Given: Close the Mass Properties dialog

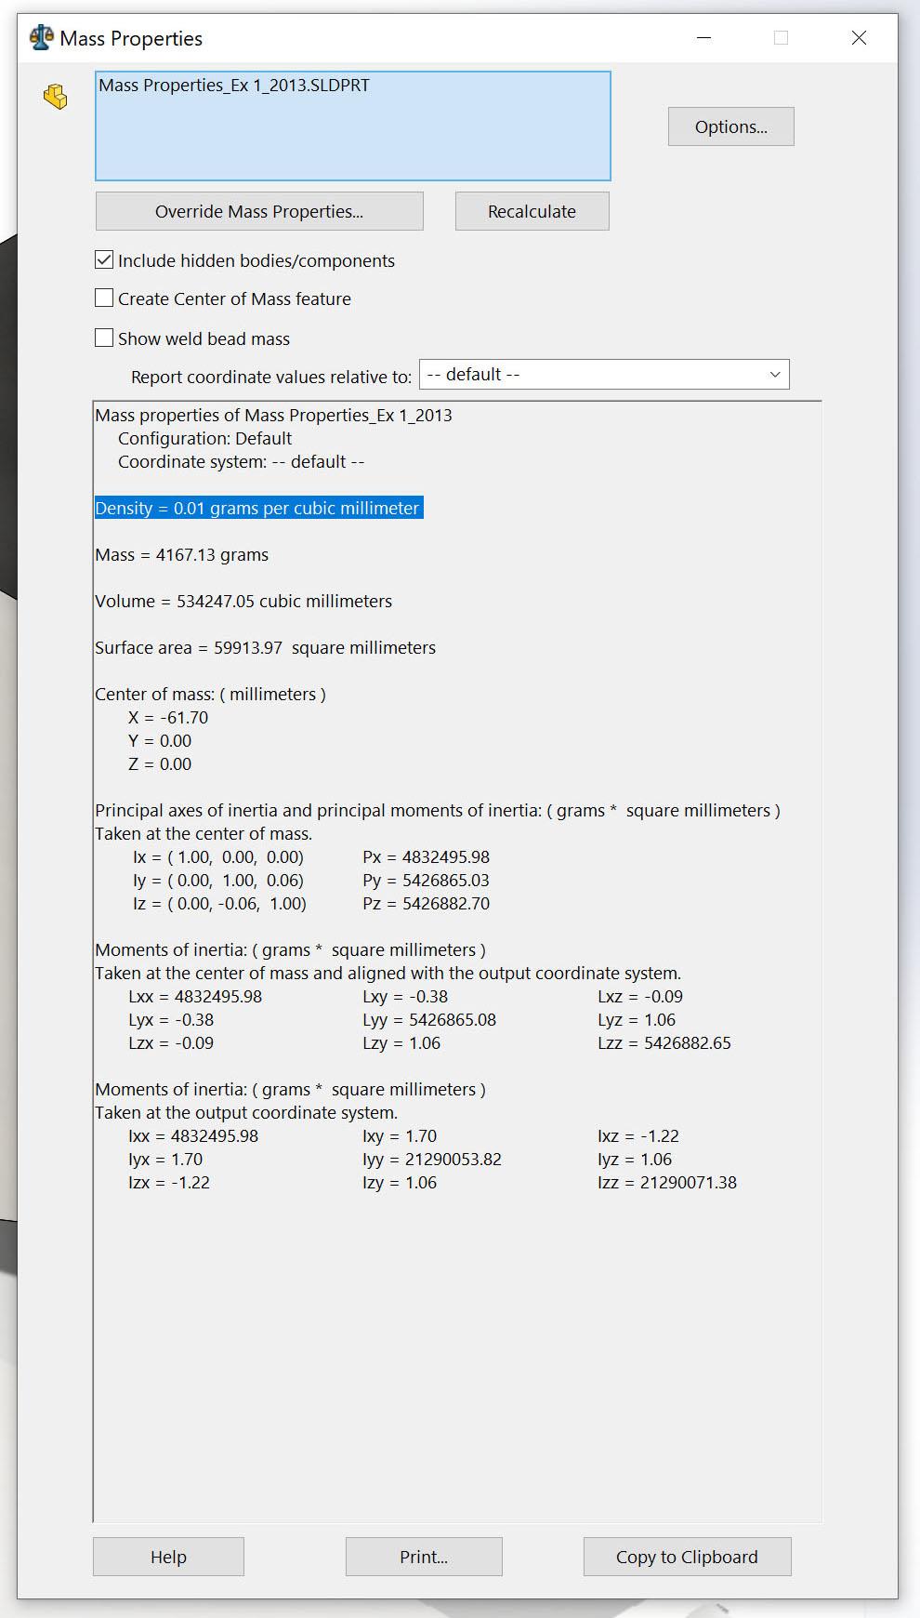Looking at the screenshot, I should point(859,38).
